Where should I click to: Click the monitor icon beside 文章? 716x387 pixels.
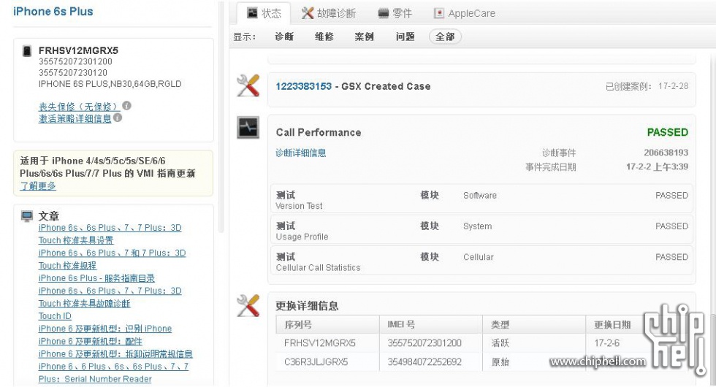tap(28, 216)
